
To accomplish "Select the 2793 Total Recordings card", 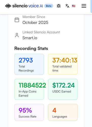I will coord(29,64).
